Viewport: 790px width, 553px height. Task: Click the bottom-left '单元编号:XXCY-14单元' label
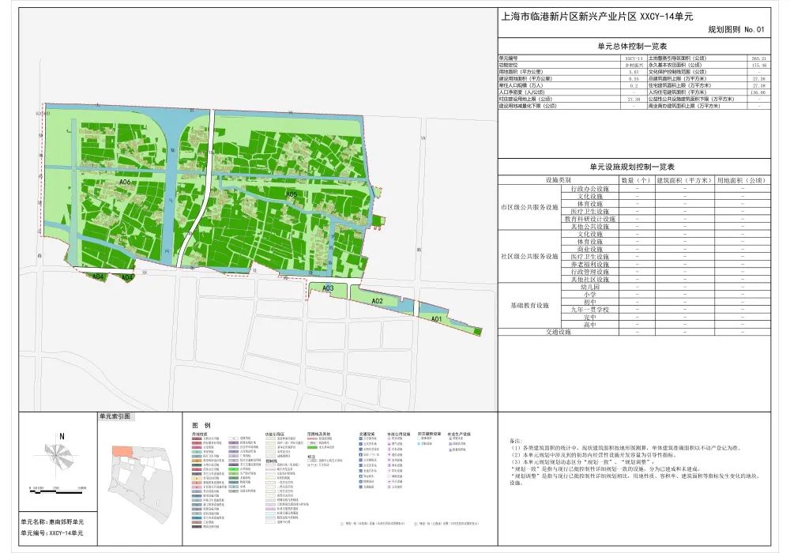[52, 532]
